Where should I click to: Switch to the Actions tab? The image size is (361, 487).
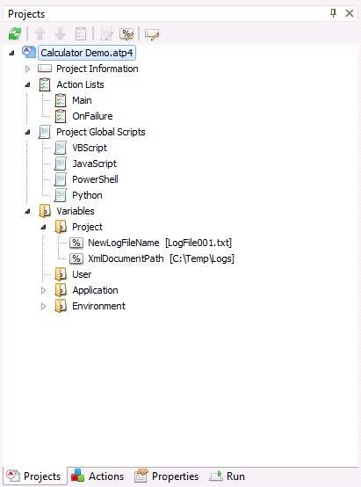(97, 476)
